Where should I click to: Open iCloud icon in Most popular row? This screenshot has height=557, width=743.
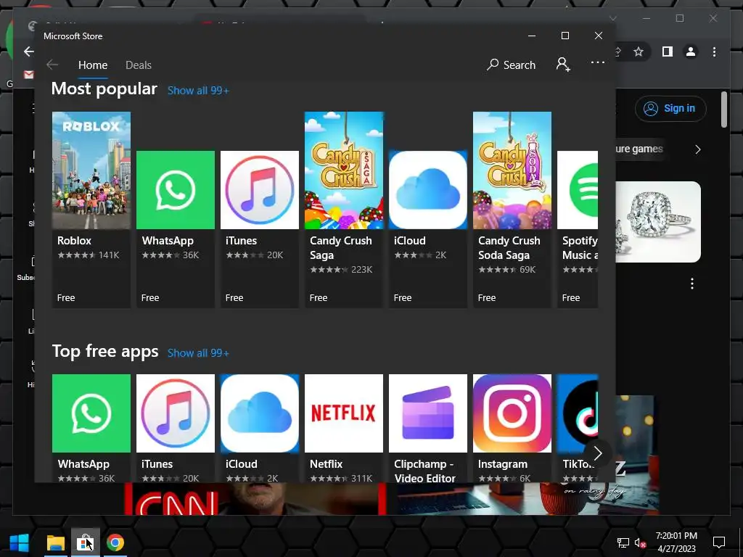tap(428, 190)
